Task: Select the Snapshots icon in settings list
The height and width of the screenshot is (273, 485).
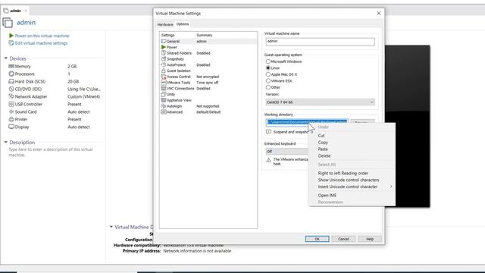Action: click(164, 59)
